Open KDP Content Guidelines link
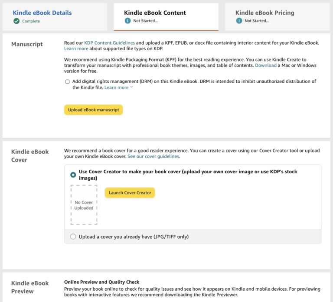Screen dimensions: 333x302 pyautogui.click(x=109, y=42)
